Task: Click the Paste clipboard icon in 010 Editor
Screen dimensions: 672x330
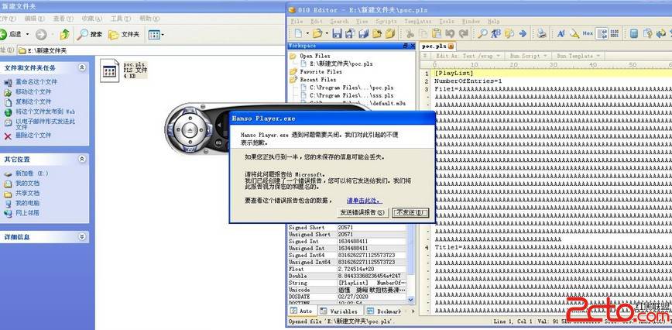Action: point(437,33)
